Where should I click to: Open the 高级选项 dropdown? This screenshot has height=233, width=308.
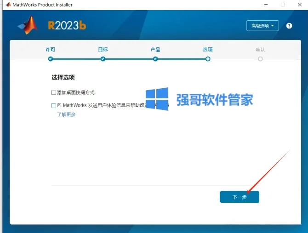pos(262,26)
